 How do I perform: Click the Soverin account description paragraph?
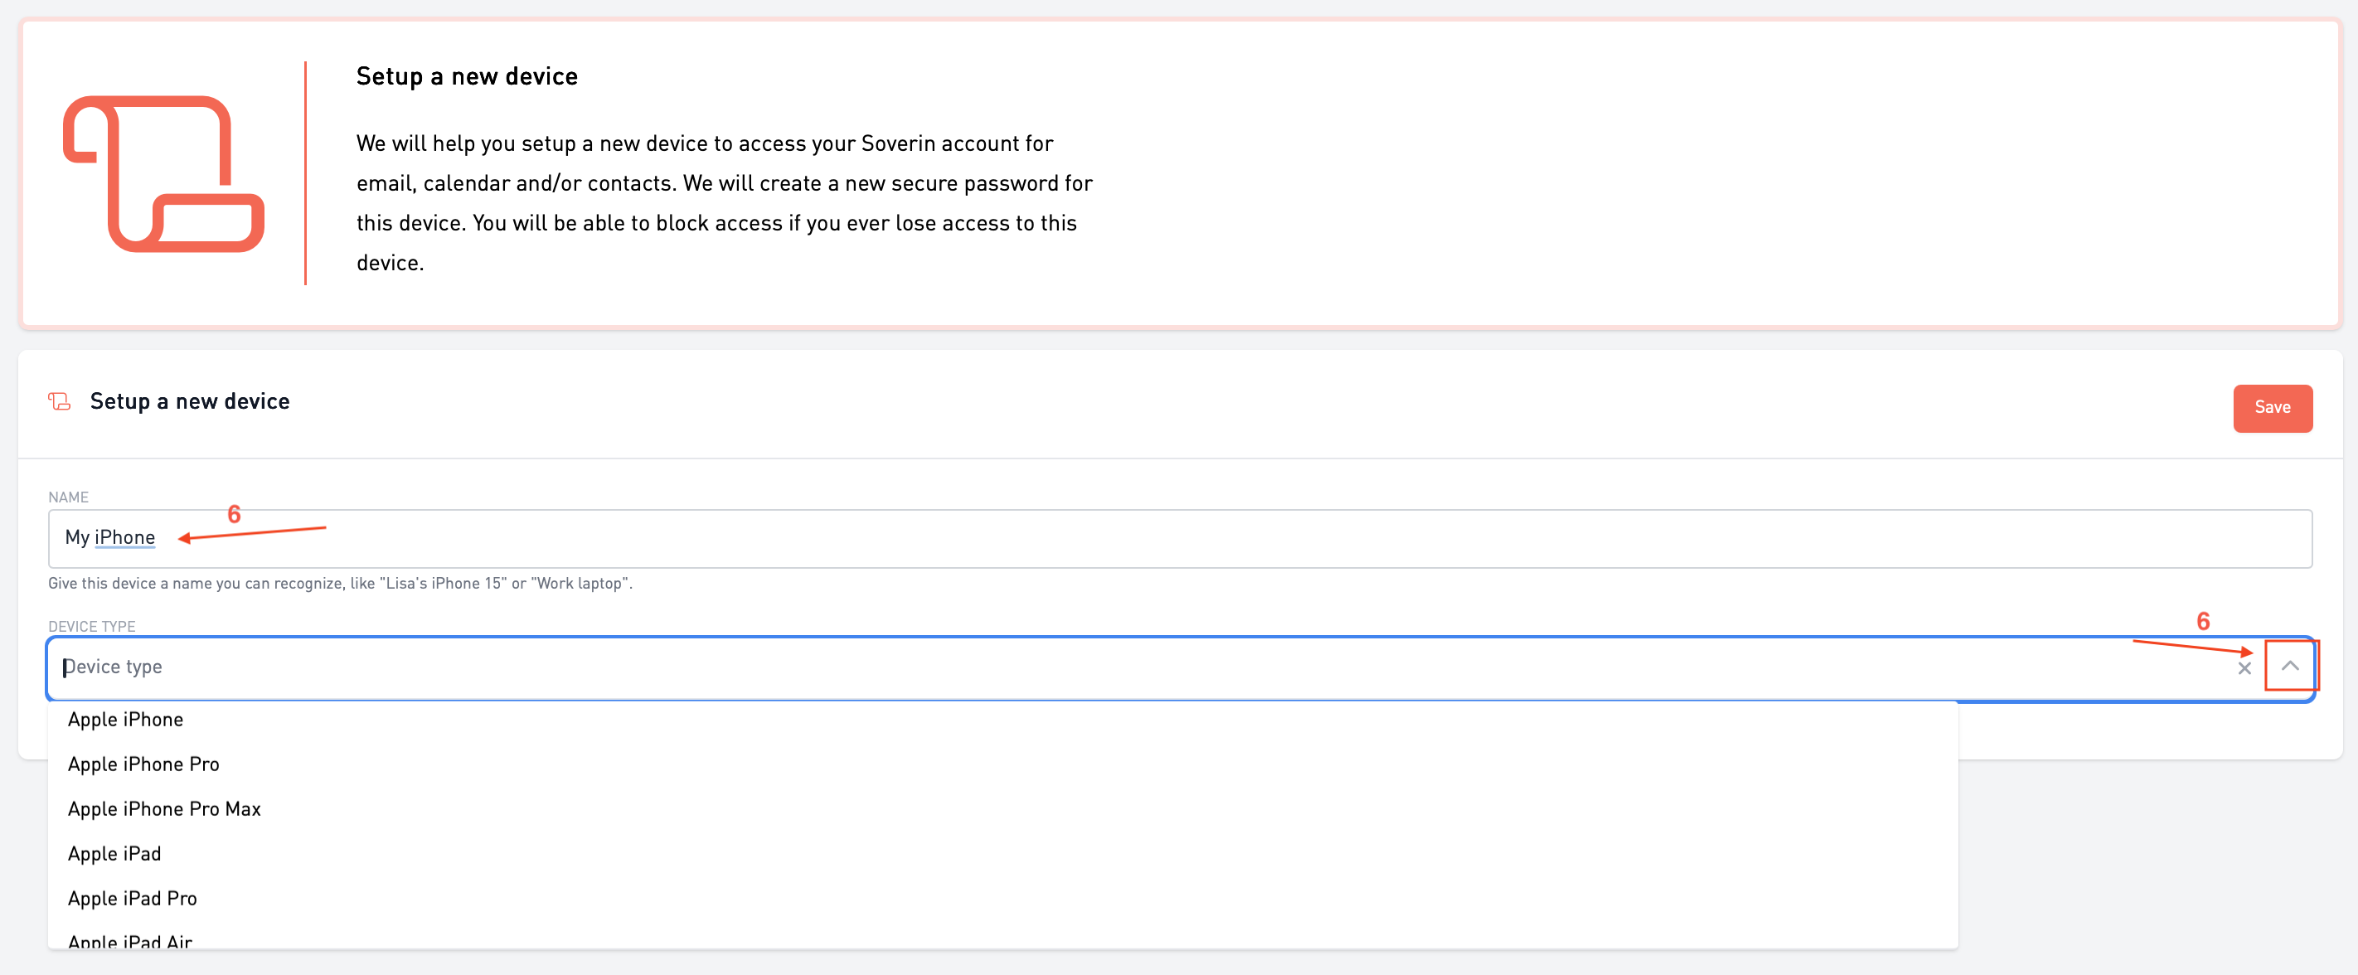tap(723, 203)
